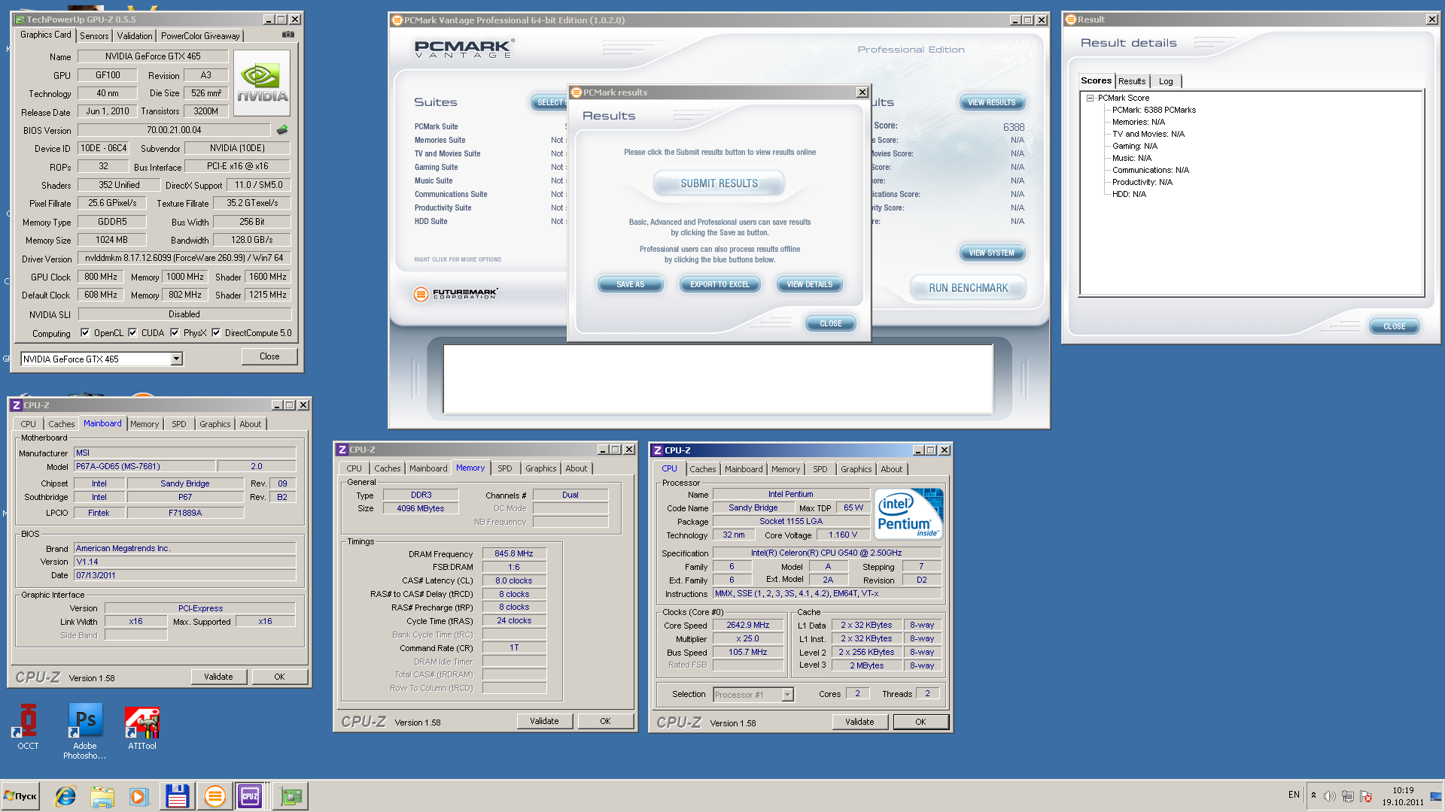Click CLOSE in Result details window

click(1395, 326)
